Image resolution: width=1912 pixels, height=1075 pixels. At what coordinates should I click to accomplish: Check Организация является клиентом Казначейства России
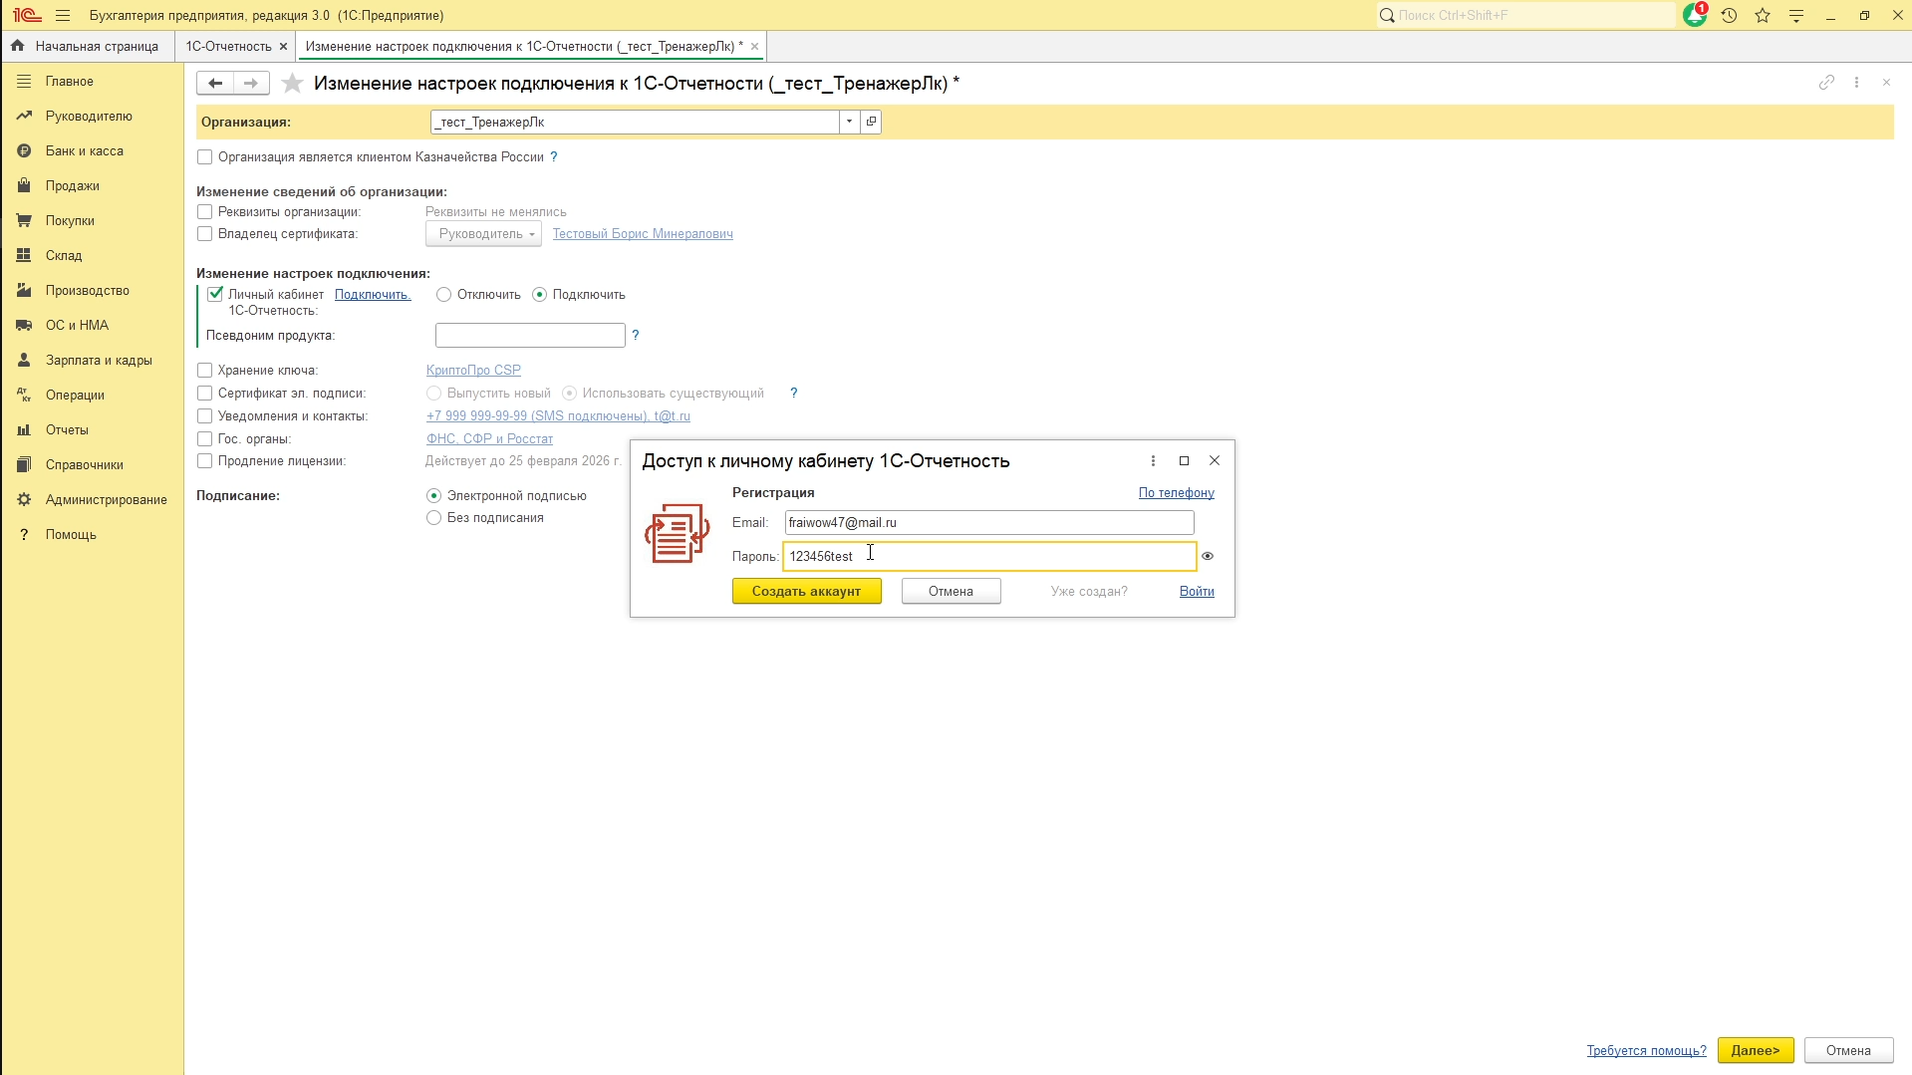click(x=204, y=156)
